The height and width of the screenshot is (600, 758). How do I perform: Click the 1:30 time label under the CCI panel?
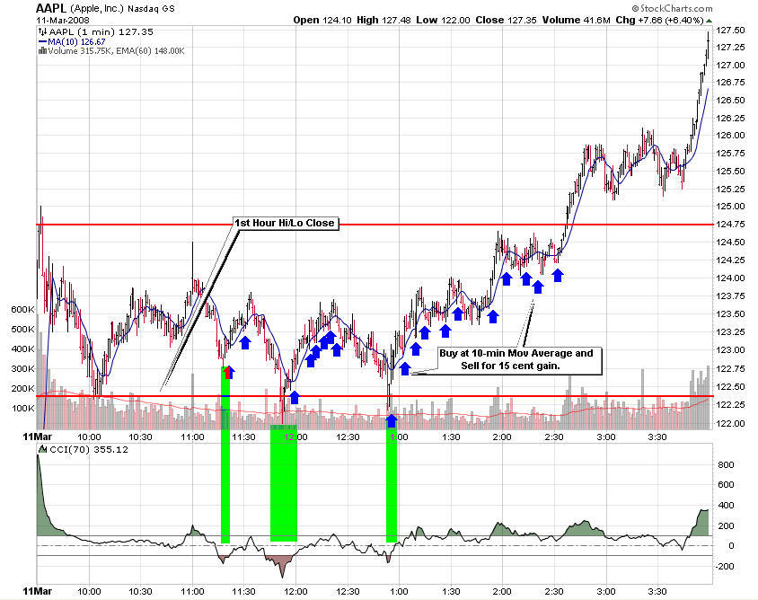(451, 591)
